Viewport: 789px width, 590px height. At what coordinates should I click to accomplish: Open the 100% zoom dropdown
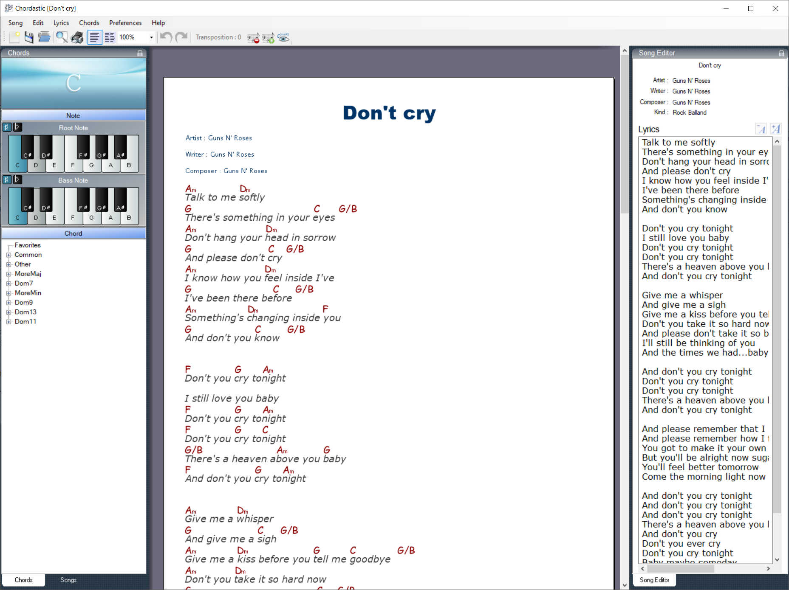click(x=151, y=37)
